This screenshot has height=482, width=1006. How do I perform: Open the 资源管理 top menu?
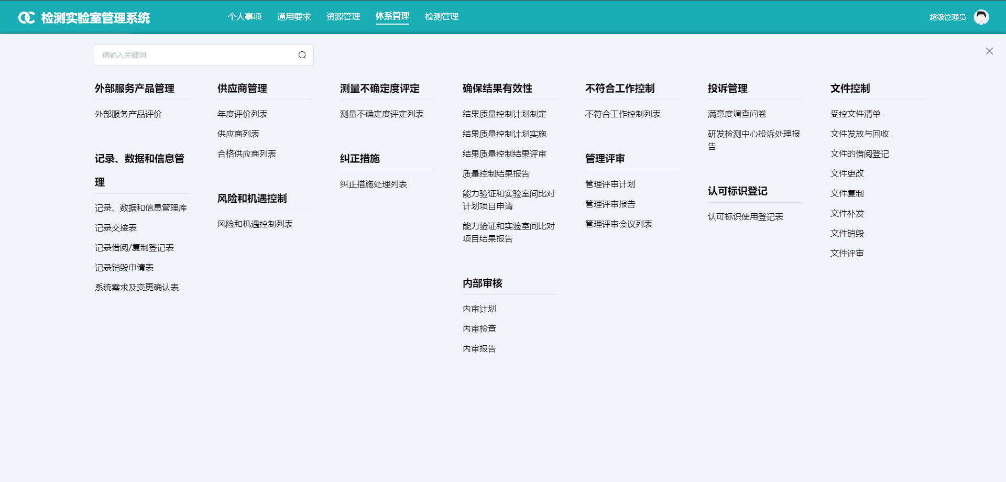(x=343, y=17)
